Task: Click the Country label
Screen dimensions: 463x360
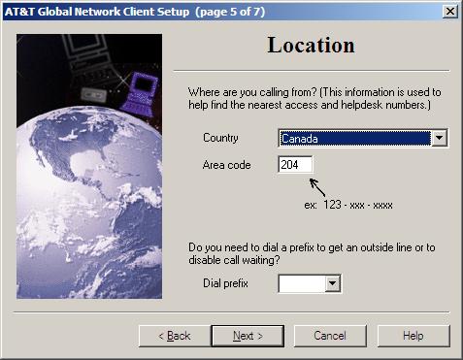Action: pos(220,138)
